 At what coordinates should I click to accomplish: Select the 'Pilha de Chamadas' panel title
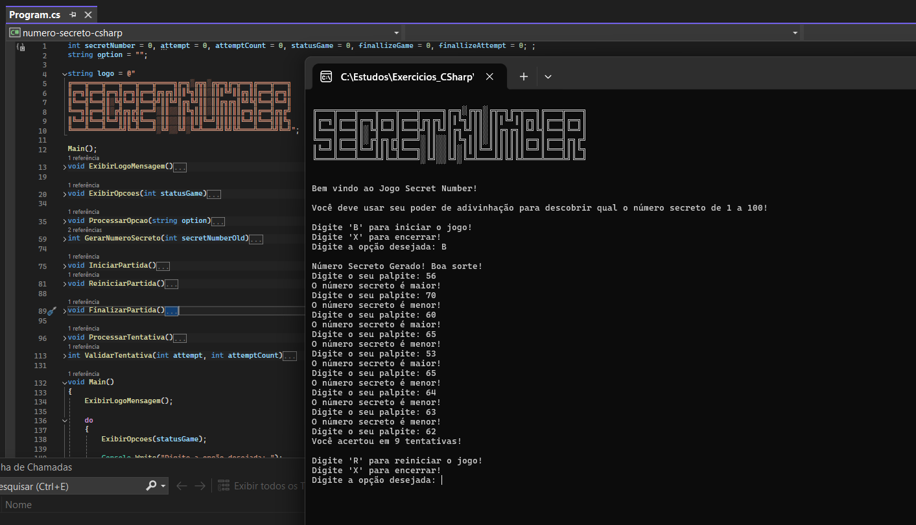(36, 467)
